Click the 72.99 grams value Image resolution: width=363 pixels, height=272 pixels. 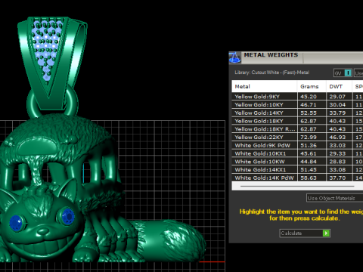pos(309,137)
